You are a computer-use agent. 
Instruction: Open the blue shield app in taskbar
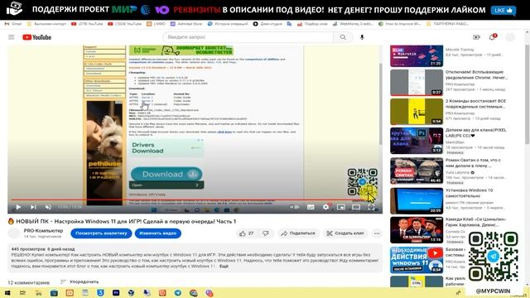[100, 293]
